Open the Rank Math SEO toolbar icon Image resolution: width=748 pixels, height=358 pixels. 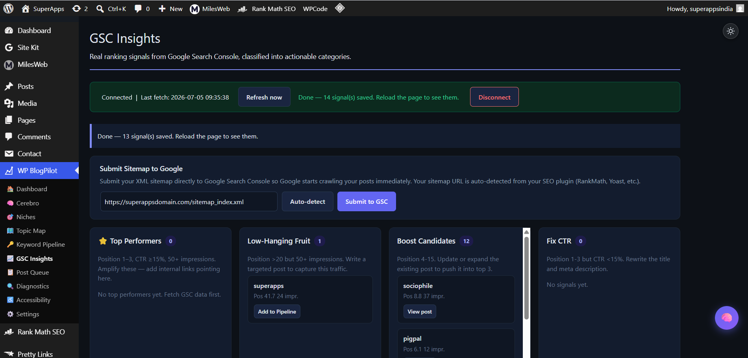pyautogui.click(x=242, y=9)
